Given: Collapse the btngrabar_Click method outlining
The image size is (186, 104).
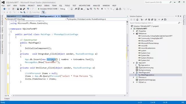Looking at the screenshot, I should click(x=10, y=54).
